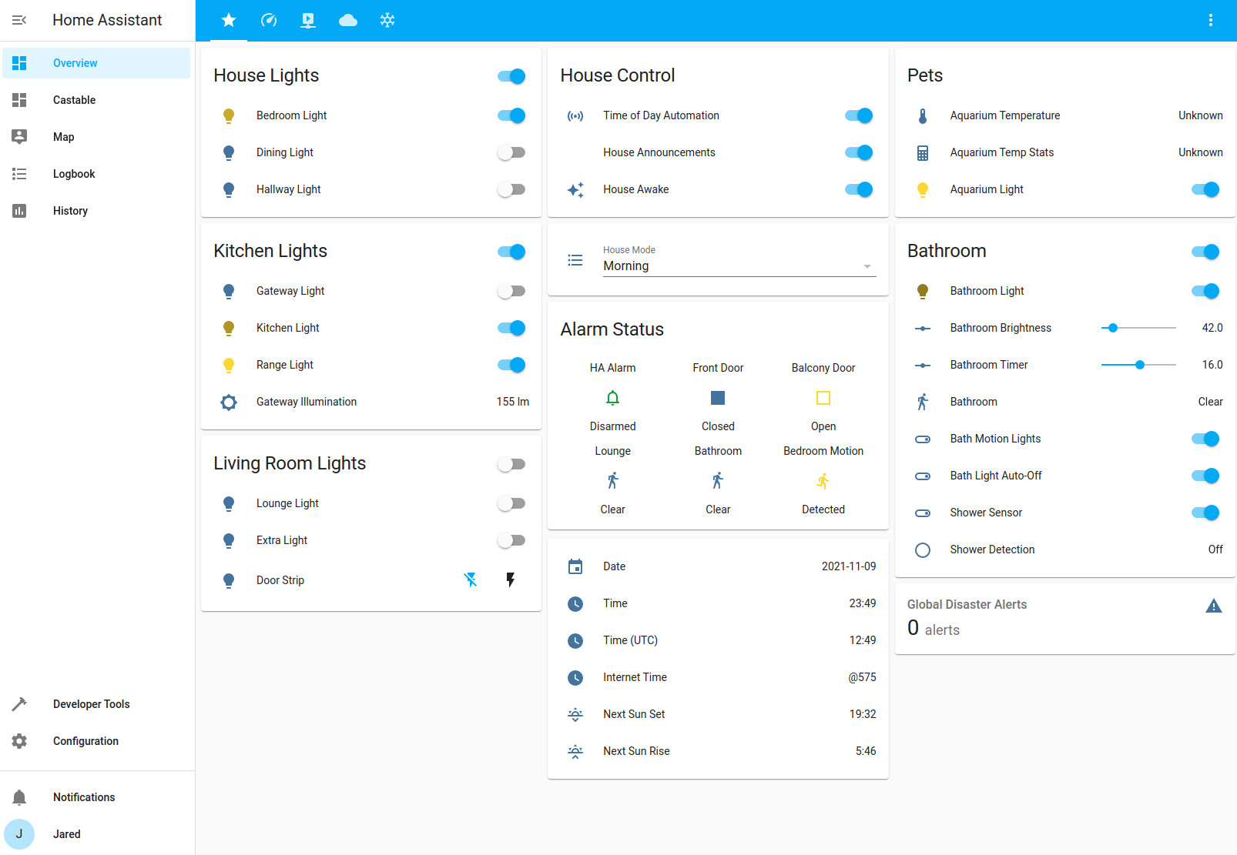Click Global Disaster Alerts warning icon

1213,606
